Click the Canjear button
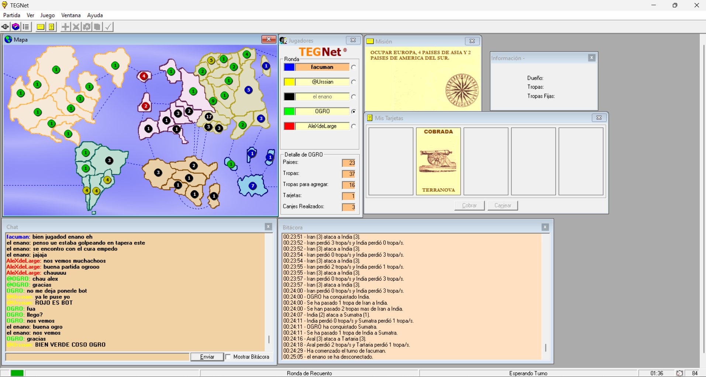 503,205
